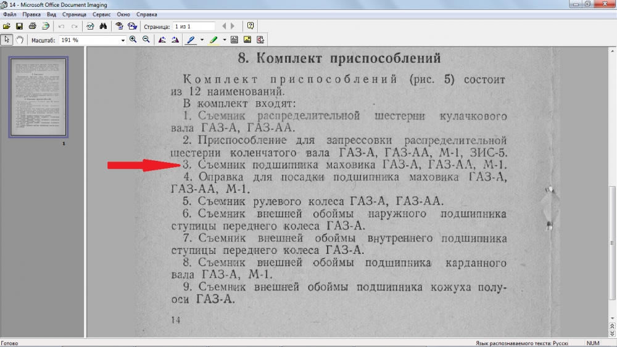Open the Вид menu
617x347 pixels.
click(x=52, y=15)
